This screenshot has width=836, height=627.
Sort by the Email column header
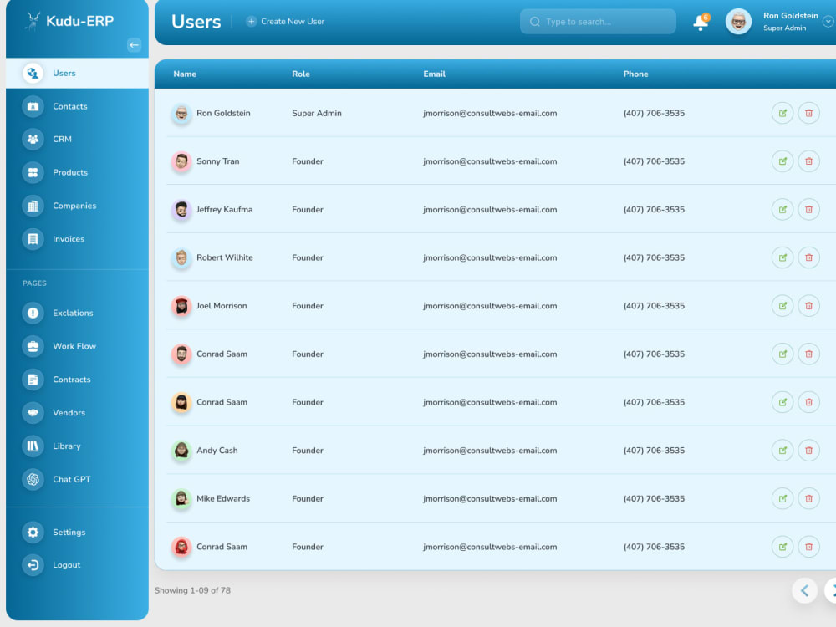coord(434,74)
